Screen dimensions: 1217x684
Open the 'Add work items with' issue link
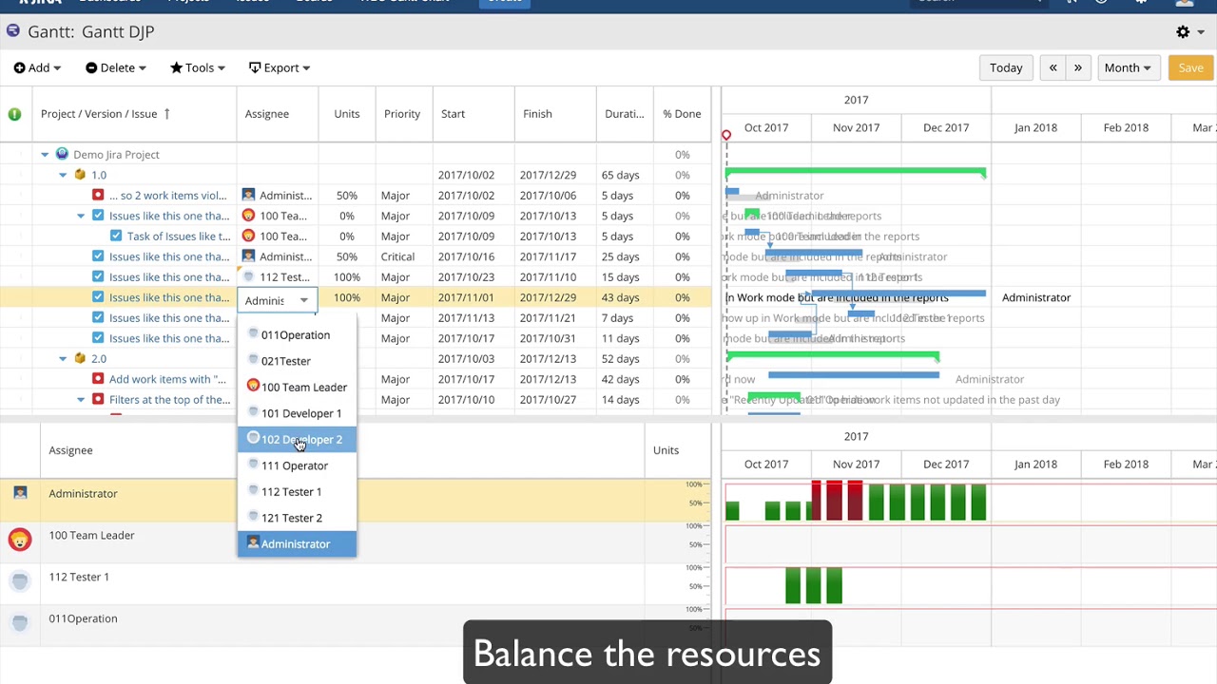[167, 379]
